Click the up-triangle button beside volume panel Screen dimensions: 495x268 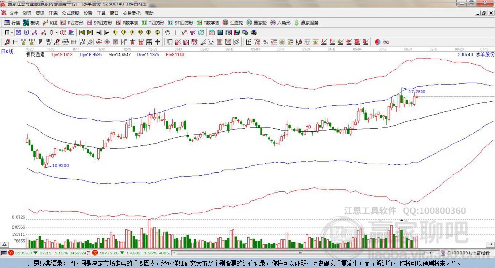click(4, 244)
